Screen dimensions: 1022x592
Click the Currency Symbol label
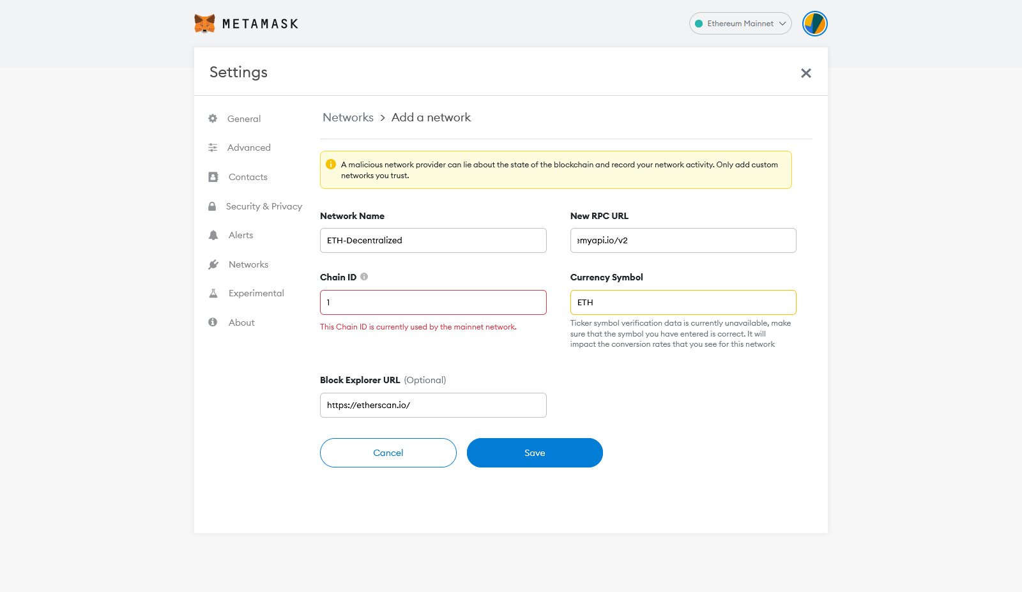607,277
